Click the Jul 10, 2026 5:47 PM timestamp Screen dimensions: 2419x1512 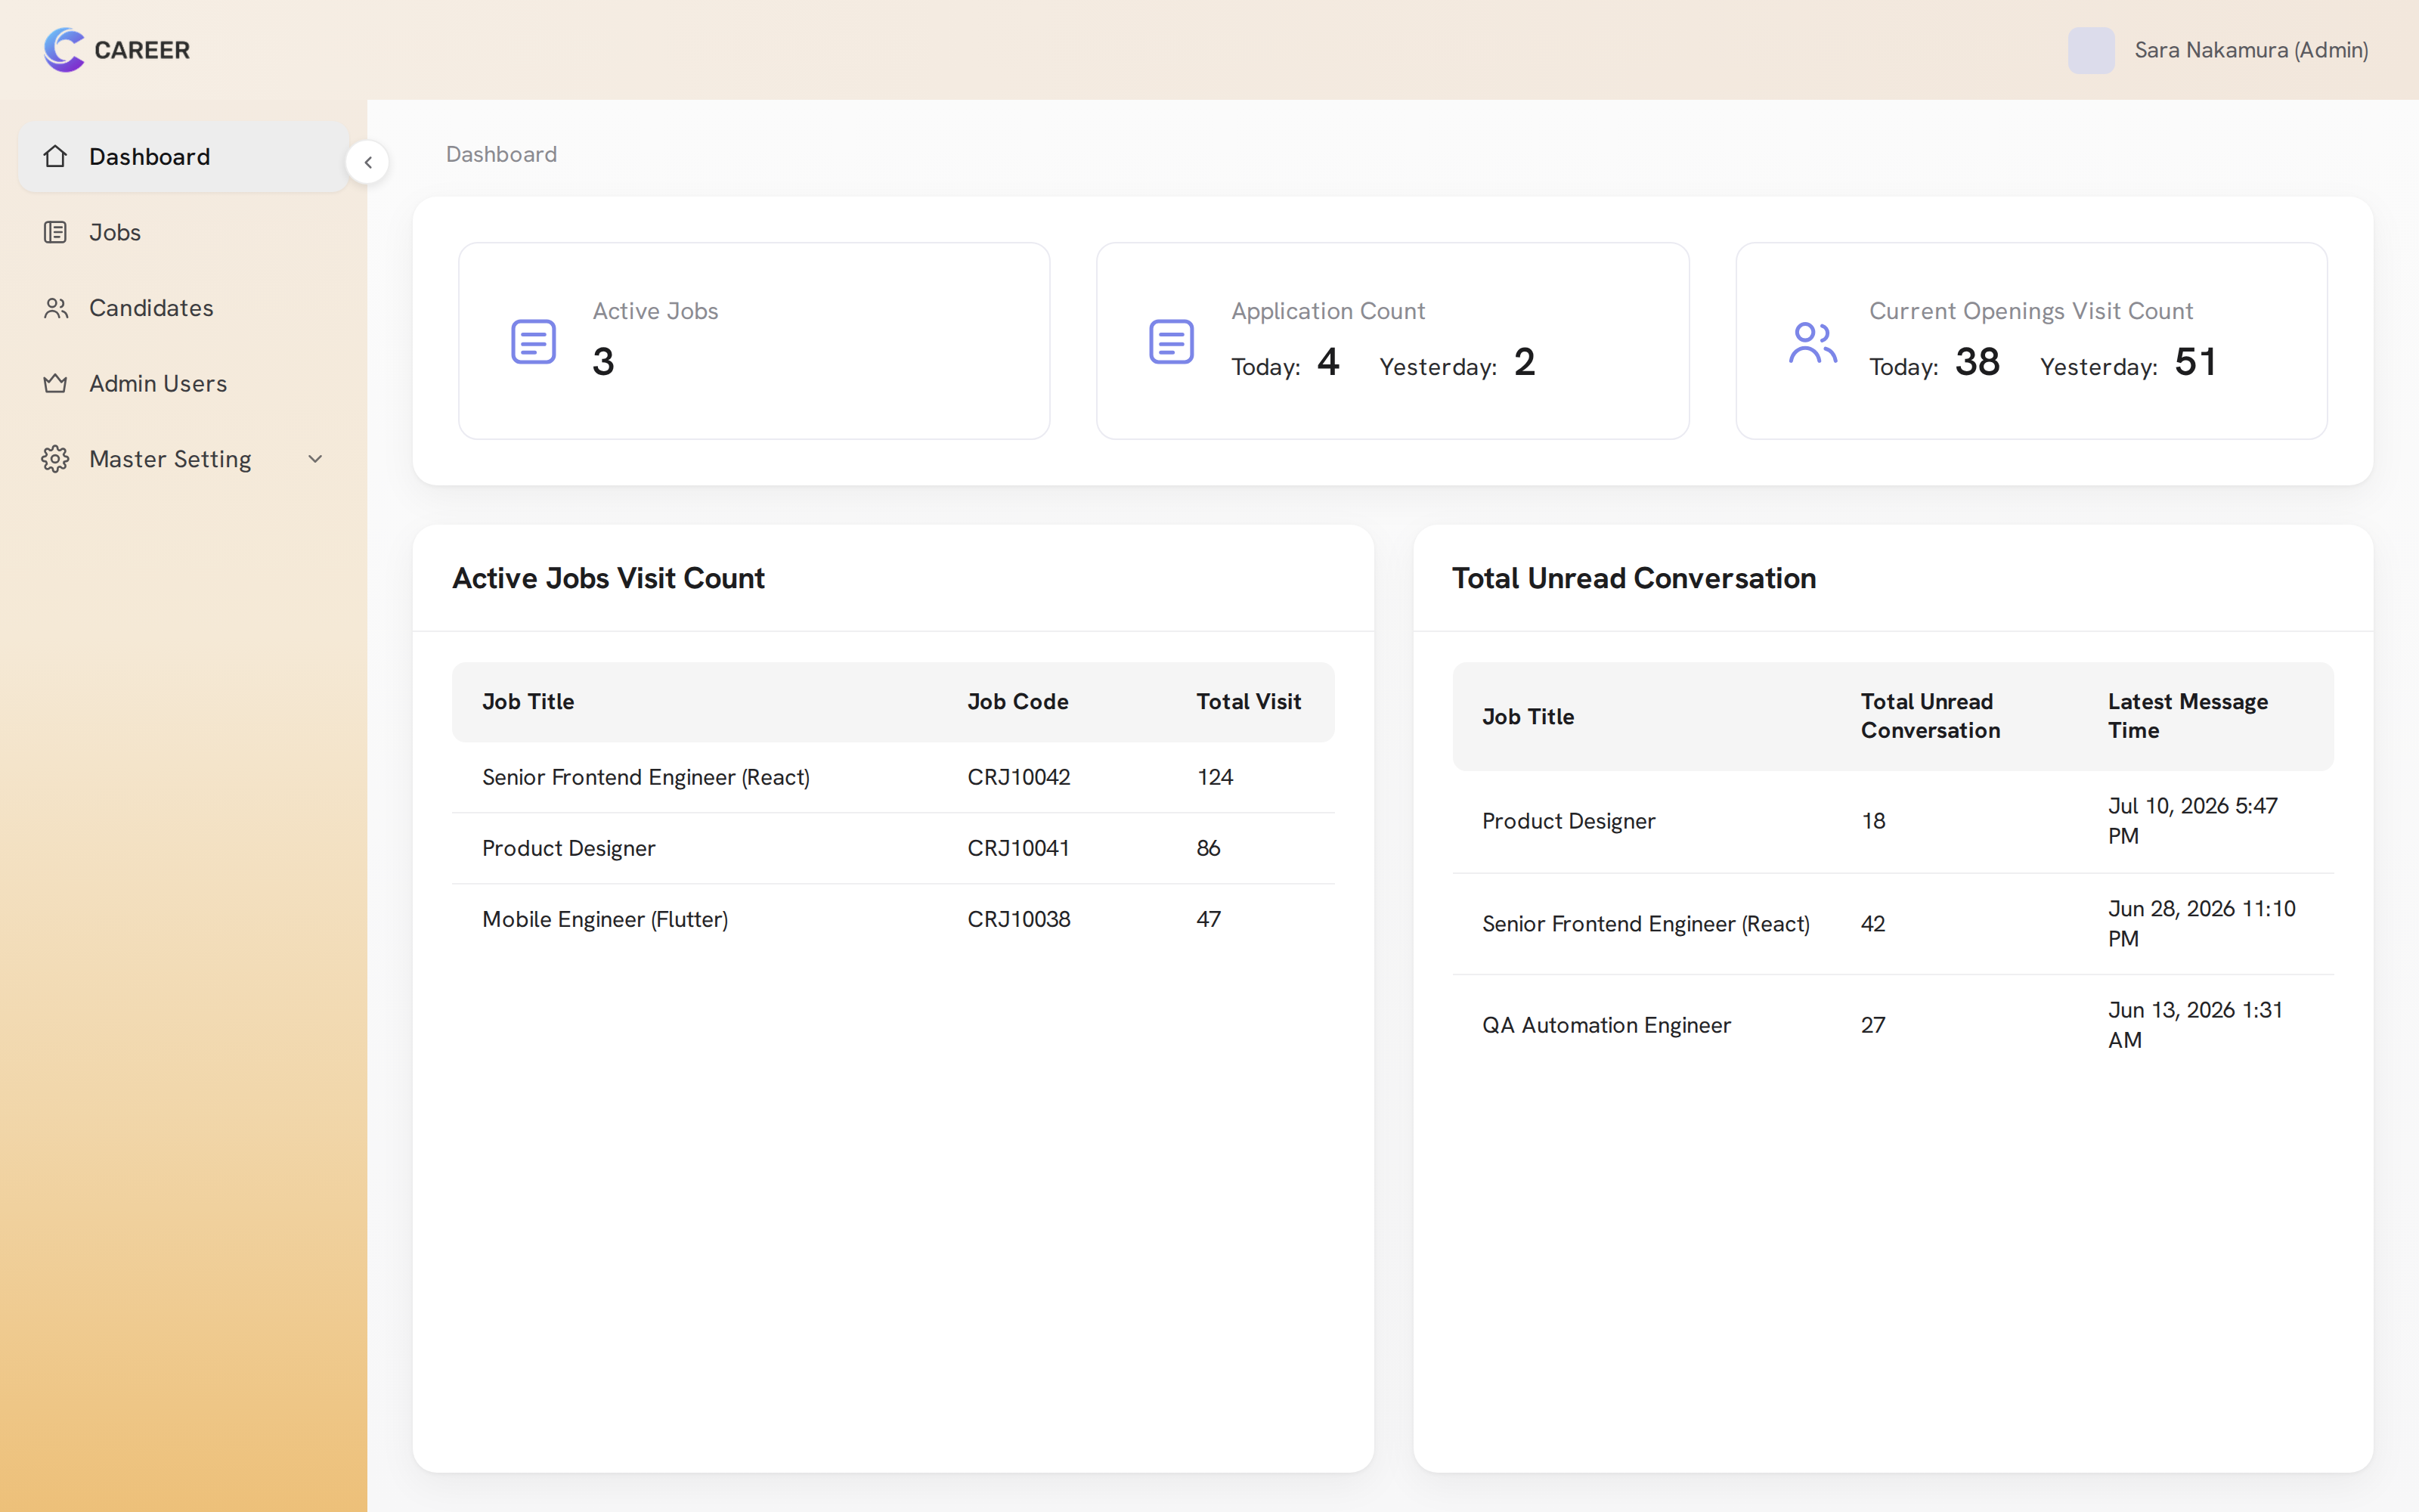tap(2192, 821)
